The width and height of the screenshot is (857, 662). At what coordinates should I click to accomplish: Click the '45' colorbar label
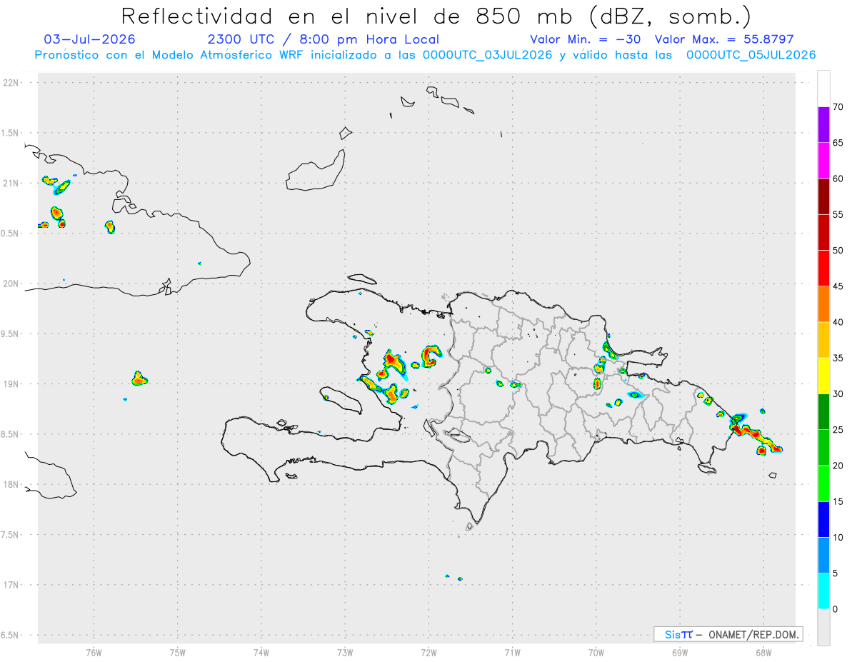point(838,286)
